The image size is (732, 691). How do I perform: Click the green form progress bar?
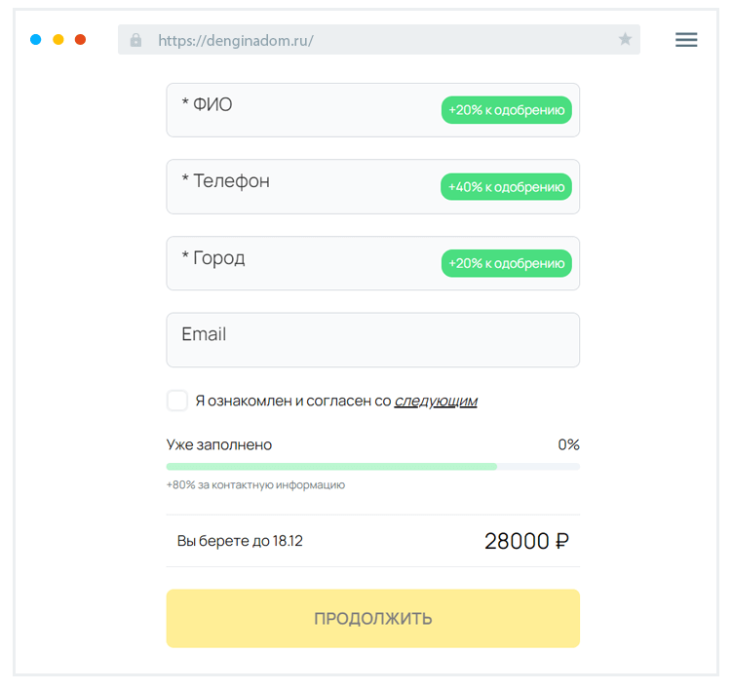[x=331, y=467]
